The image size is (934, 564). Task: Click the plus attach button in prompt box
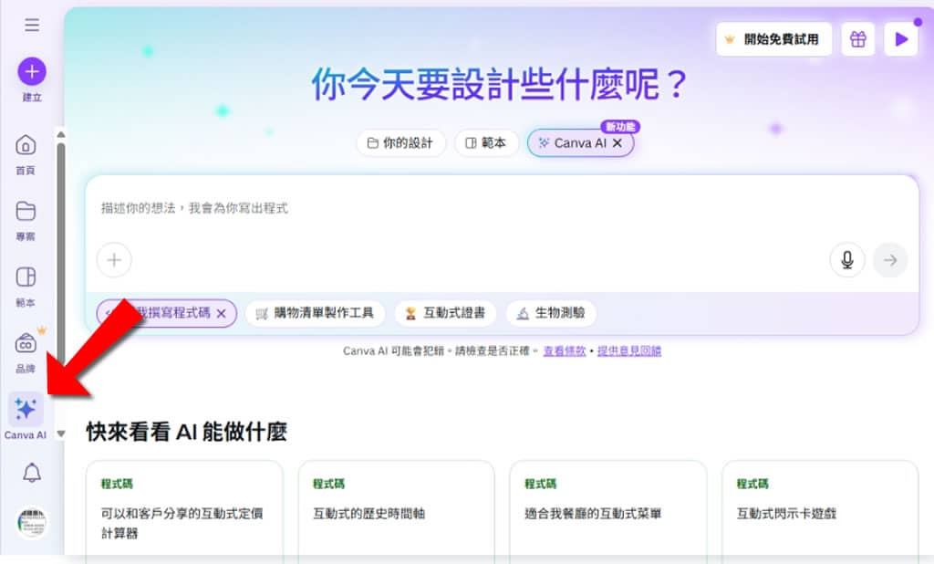(x=114, y=260)
